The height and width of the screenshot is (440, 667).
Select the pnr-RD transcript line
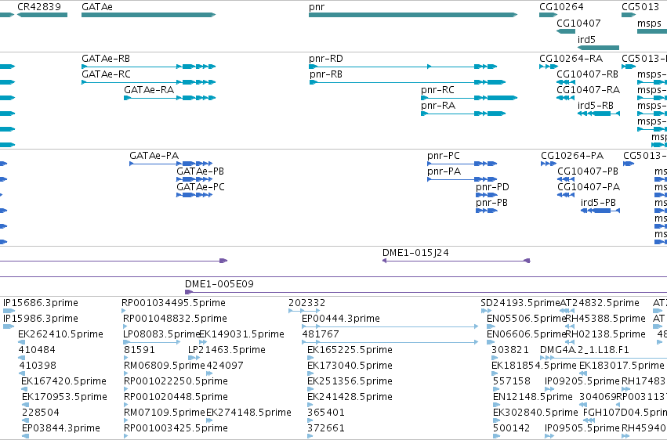coord(403,67)
